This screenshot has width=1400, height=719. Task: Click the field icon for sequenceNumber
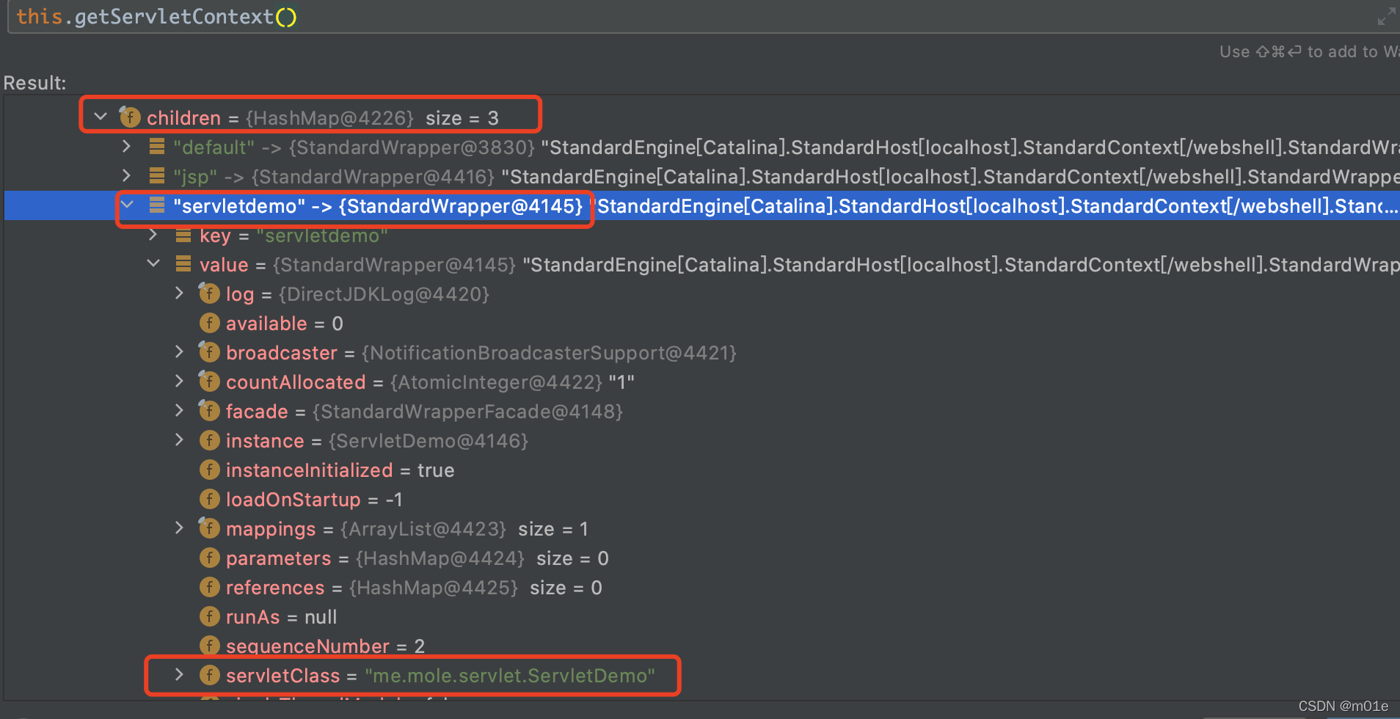tap(210, 645)
